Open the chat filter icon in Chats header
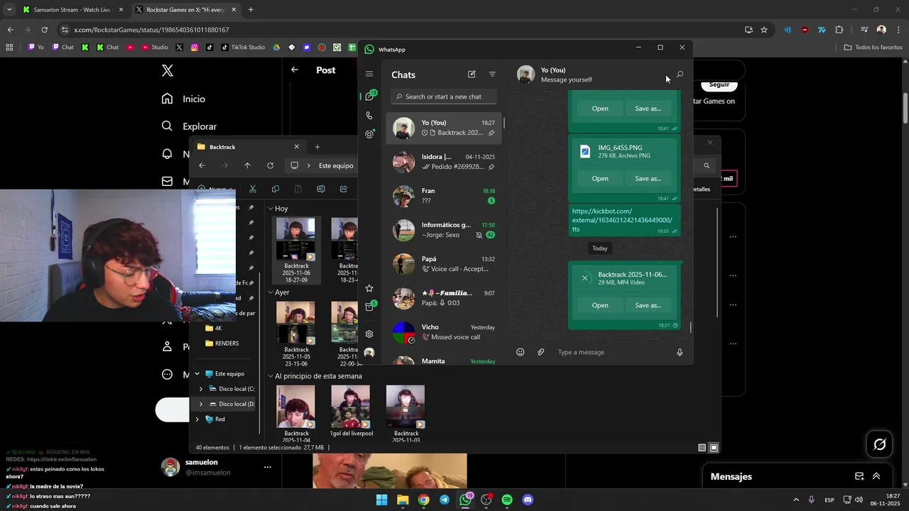Image resolution: width=909 pixels, height=511 pixels. click(492, 74)
